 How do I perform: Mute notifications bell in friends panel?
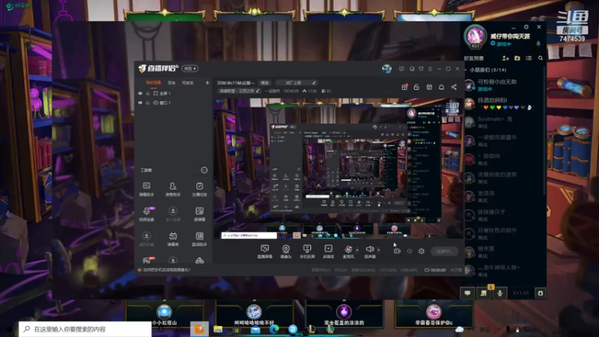click(538, 43)
